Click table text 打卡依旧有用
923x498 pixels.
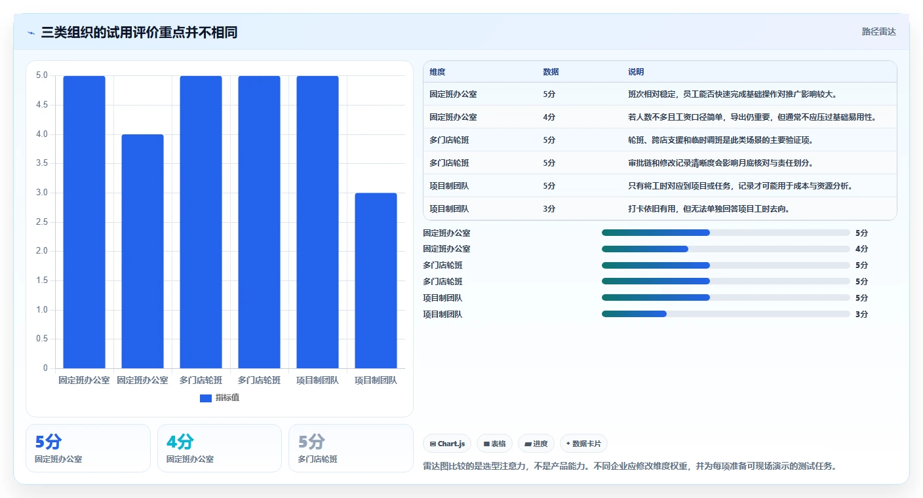(652, 209)
